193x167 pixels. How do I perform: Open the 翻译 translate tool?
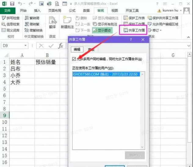coord(52,22)
